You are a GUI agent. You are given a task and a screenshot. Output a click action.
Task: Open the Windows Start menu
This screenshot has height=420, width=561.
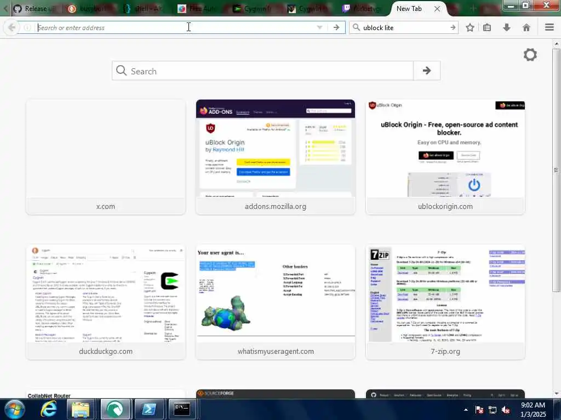(14, 409)
